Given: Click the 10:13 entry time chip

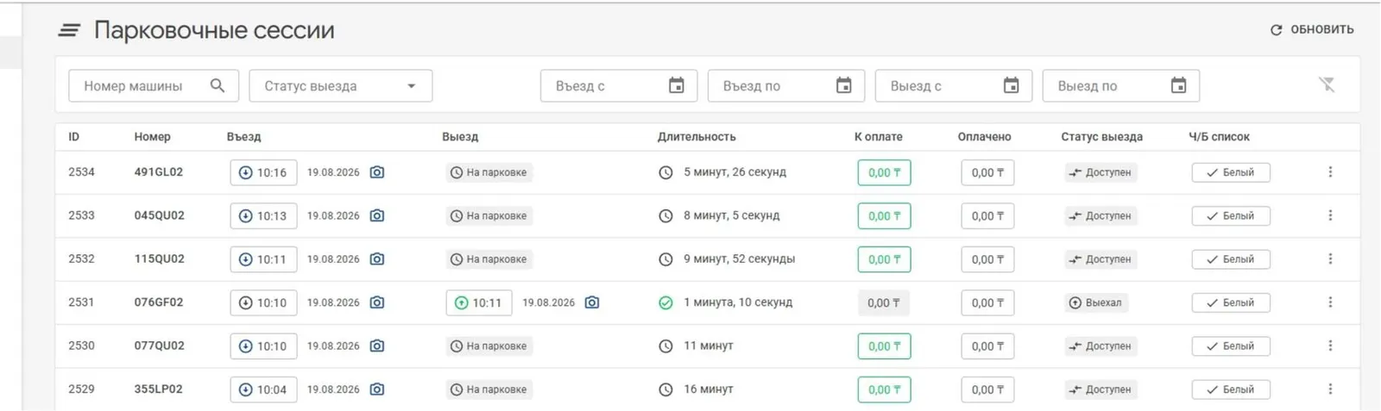Looking at the screenshot, I should click(x=263, y=215).
